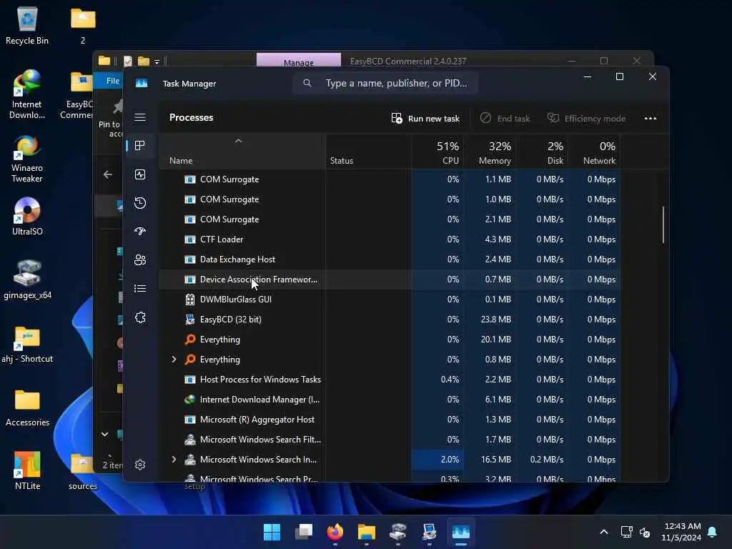Open Firefox from the taskbar
The height and width of the screenshot is (549, 732).
click(x=335, y=532)
